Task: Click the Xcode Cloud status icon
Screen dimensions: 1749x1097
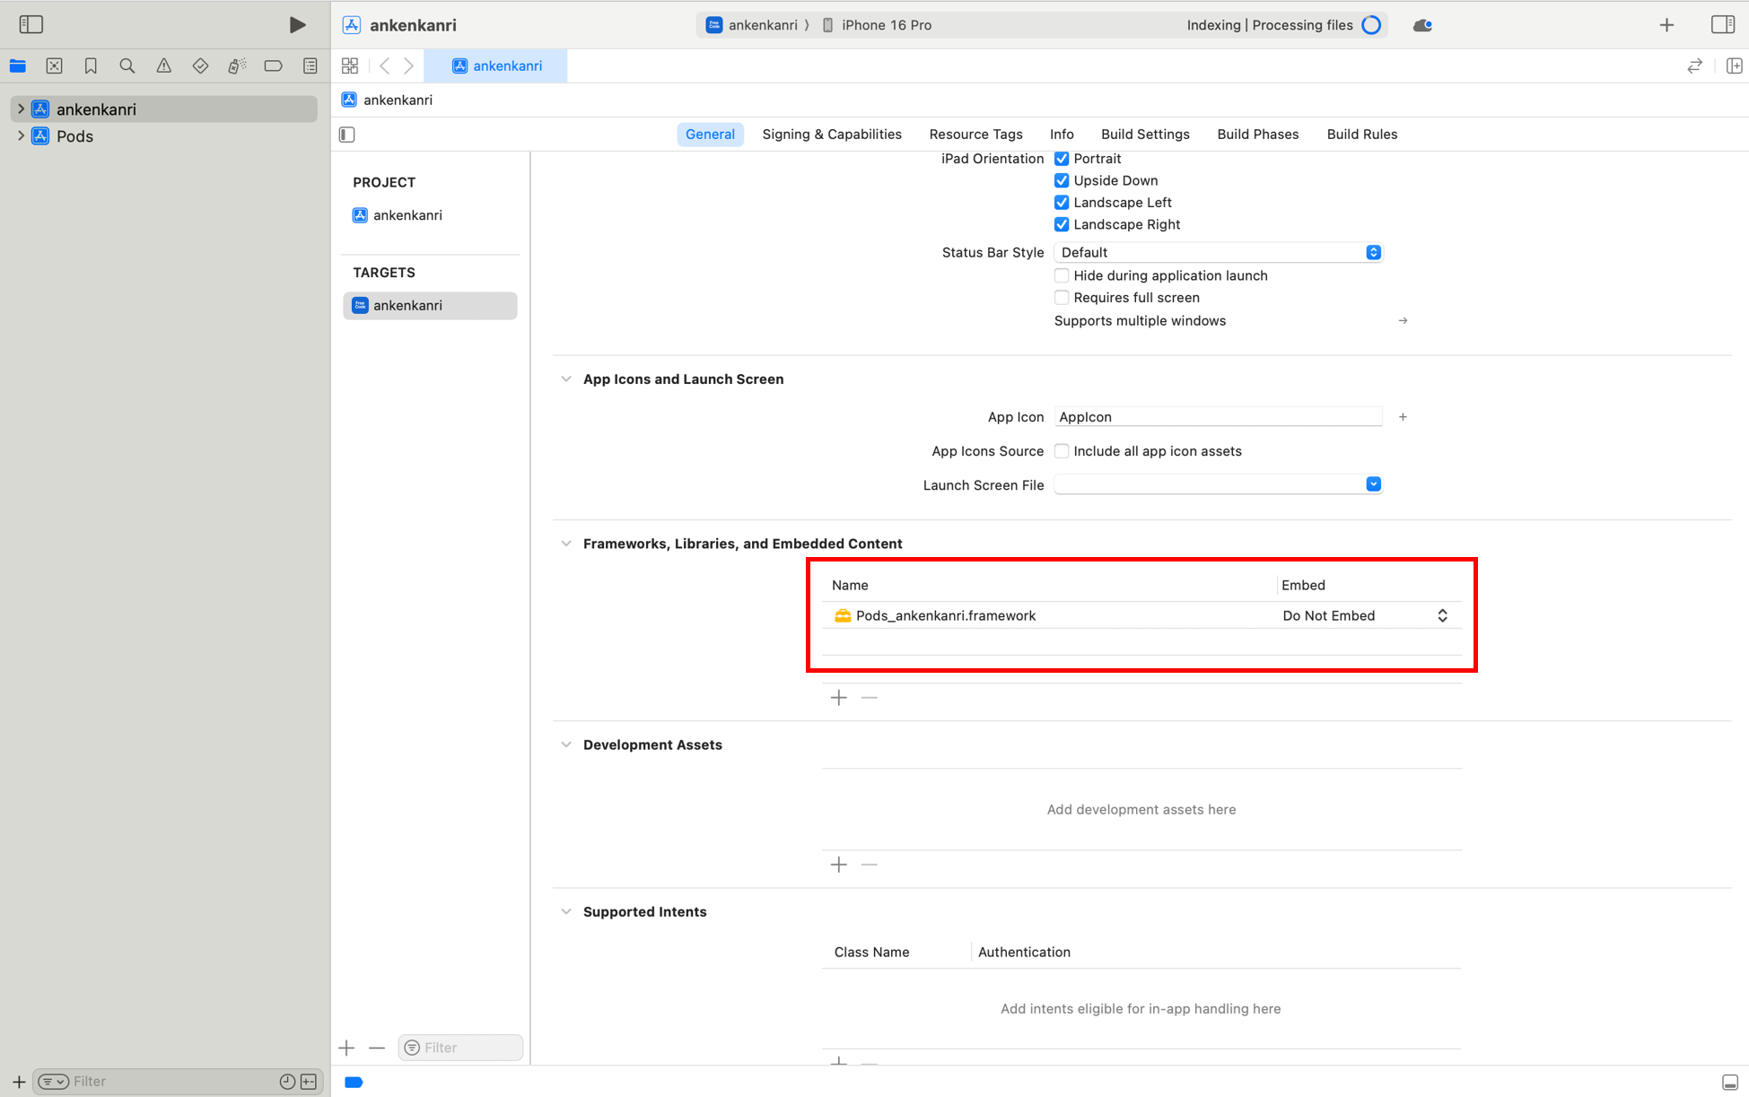Action: tap(1422, 25)
